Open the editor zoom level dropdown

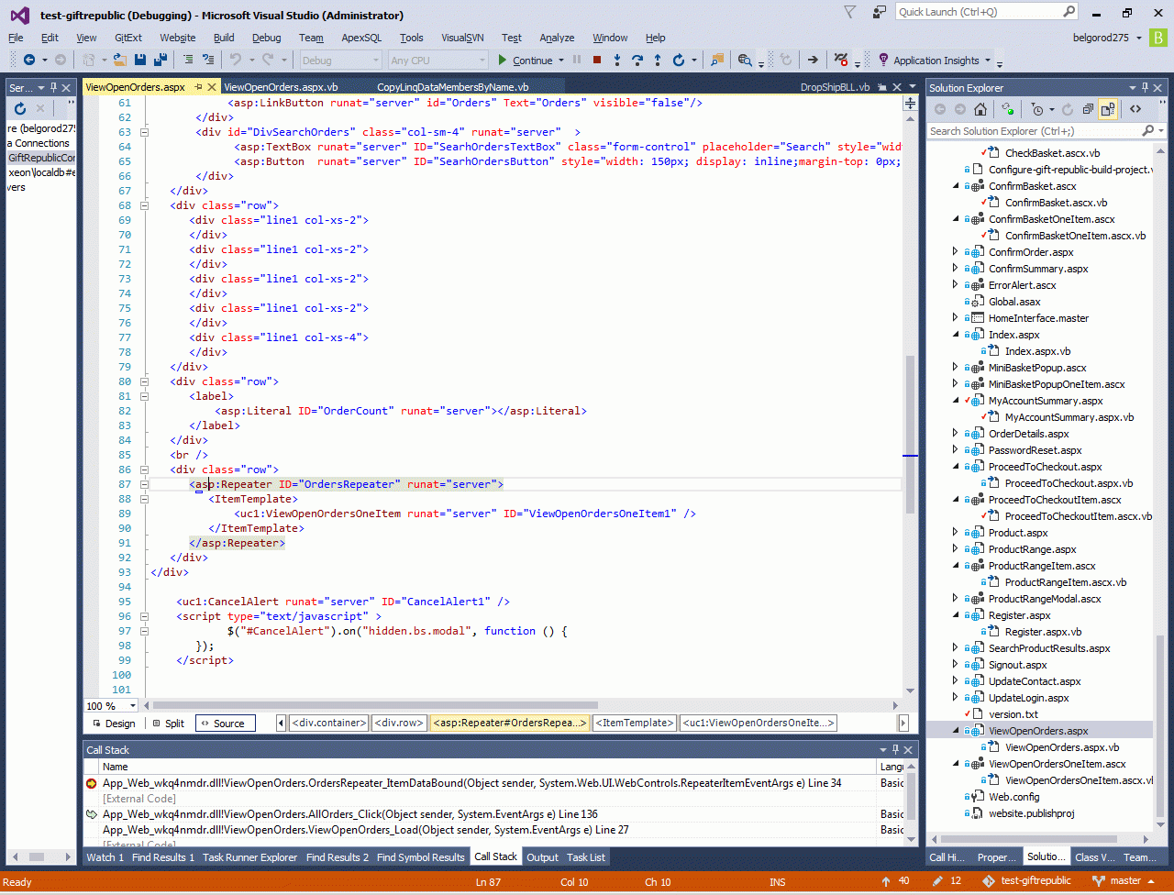point(132,706)
